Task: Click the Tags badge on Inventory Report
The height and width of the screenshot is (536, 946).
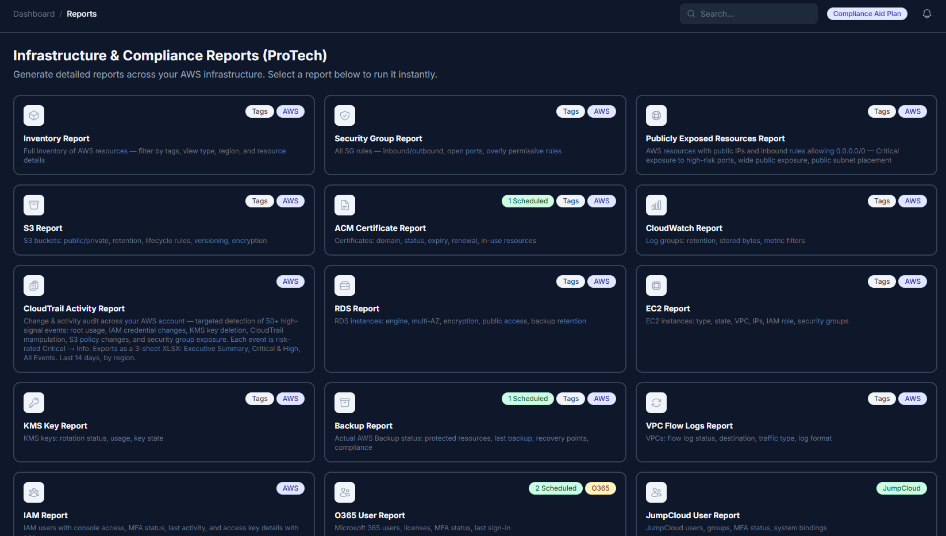Action: (260, 111)
